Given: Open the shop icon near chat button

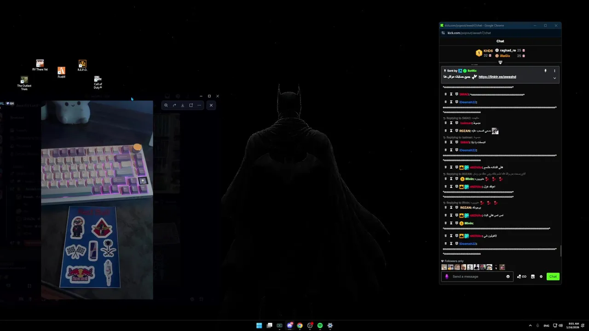Looking at the screenshot, I should coord(533,277).
